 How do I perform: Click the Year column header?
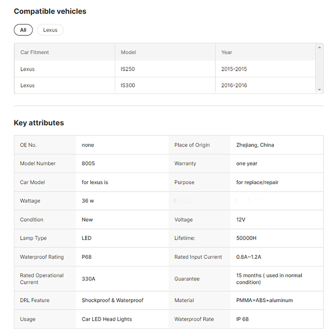(227, 52)
